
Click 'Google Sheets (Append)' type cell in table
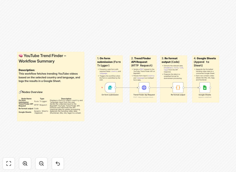[41, 112]
